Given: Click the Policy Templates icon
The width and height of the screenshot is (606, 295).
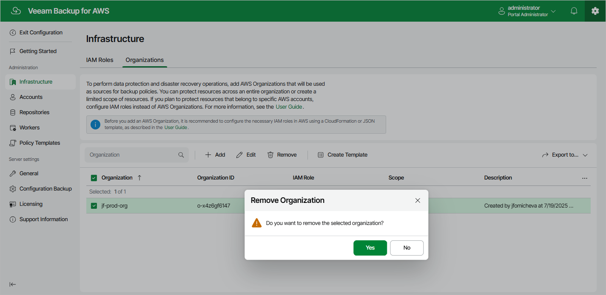Looking at the screenshot, I should (x=13, y=143).
